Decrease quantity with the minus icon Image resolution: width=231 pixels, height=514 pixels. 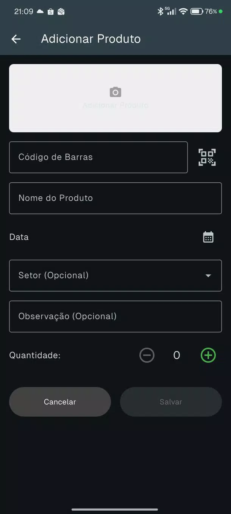point(147,355)
